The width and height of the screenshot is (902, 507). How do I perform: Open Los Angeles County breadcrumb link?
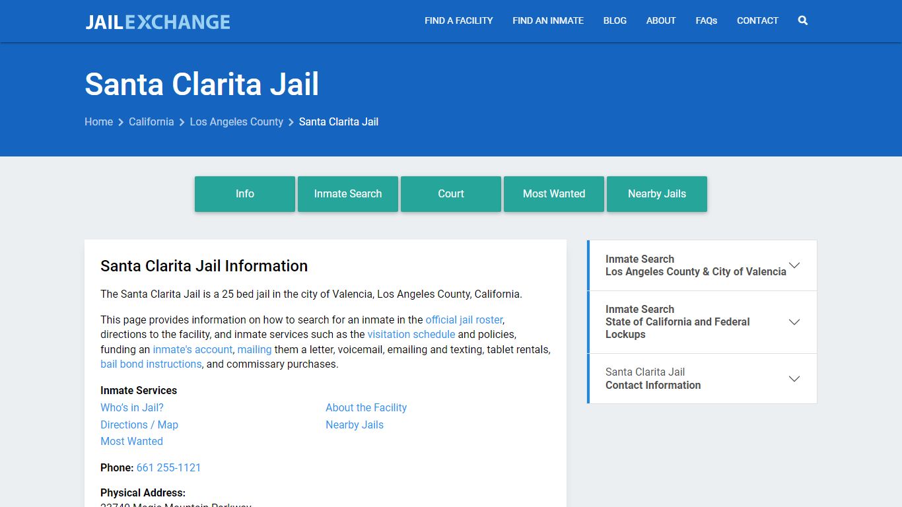236,121
